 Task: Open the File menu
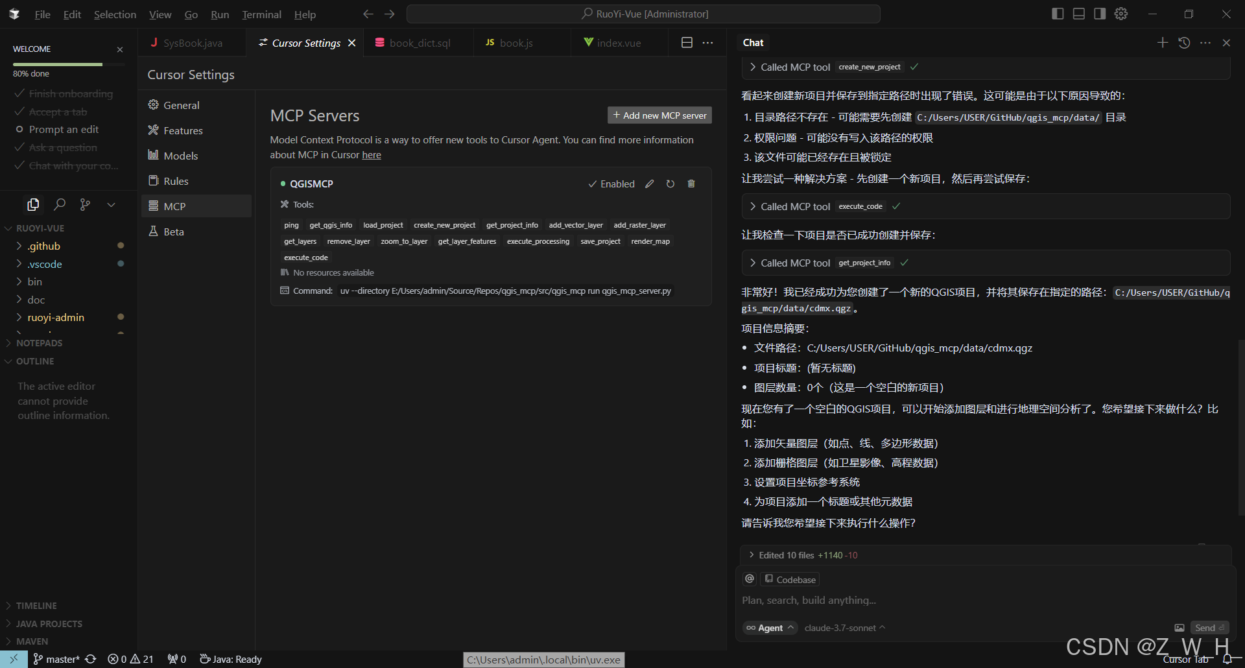(42, 14)
